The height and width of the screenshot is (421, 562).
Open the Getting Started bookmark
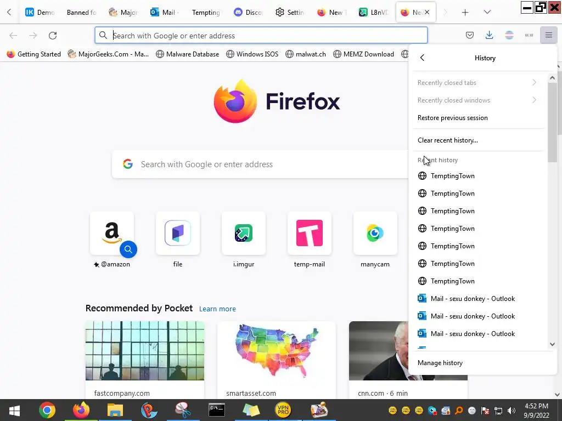tap(34, 54)
